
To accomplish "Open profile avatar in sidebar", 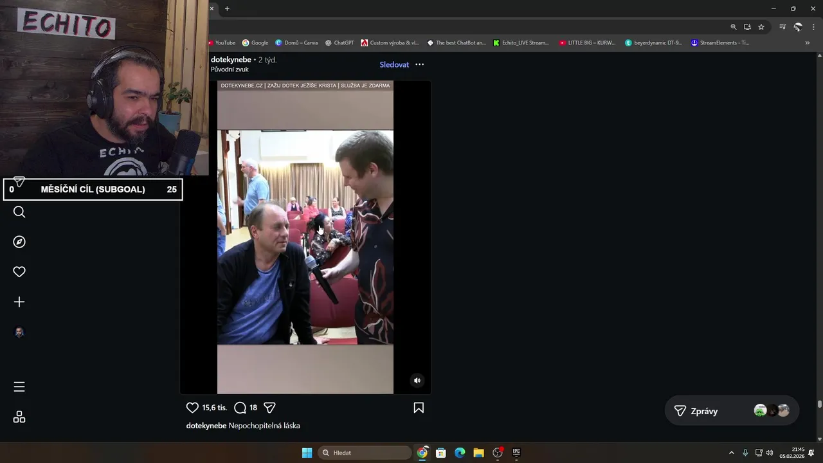I will click(19, 332).
